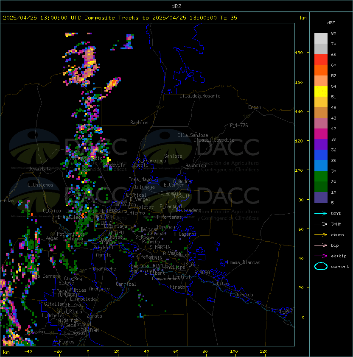Image resolution: width=353 pixels, height=357 pixels.
Task: Pick the dark orange 57-60 dBZ swatch
Action: pos(321,70)
